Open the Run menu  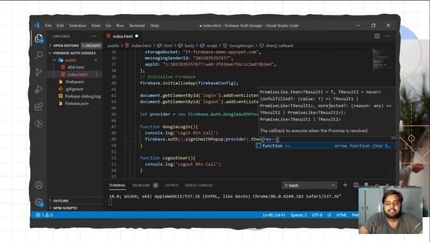[x=120, y=26]
